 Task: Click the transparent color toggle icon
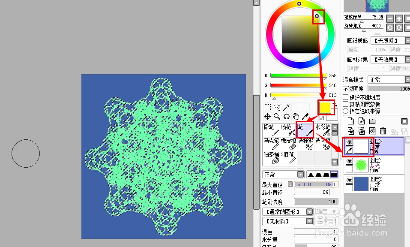(322, 118)
